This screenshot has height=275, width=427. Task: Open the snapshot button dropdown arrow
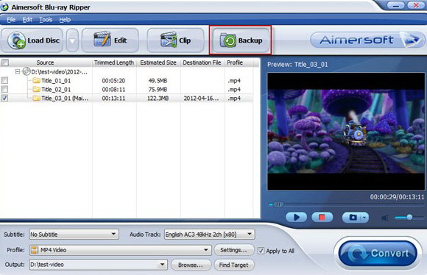pos(365,218)
